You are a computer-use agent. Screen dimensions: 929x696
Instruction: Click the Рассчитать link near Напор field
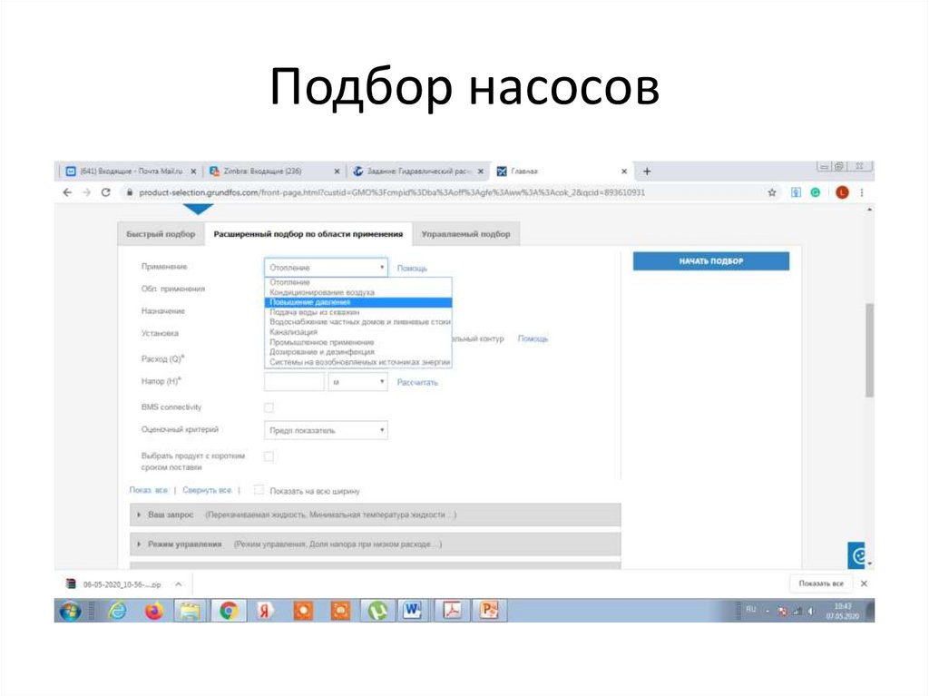click(x=416, y=383)
